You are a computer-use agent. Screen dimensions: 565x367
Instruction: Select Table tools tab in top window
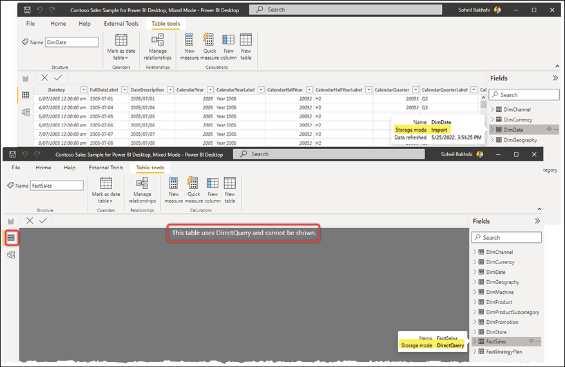(x=166, y=24)
